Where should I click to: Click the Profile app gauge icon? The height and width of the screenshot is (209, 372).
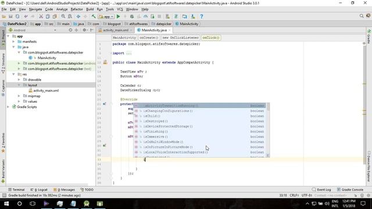[x=145, y=17]
